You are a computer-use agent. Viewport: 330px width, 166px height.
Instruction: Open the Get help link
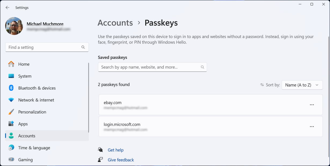click(x=115, y=150)
